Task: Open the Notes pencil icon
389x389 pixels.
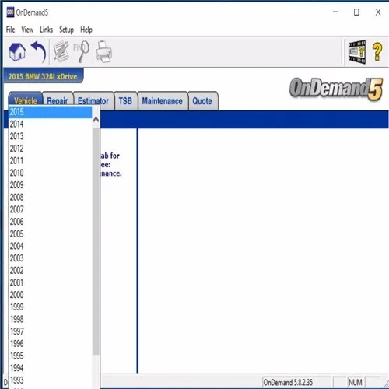Action: (61, 51)
